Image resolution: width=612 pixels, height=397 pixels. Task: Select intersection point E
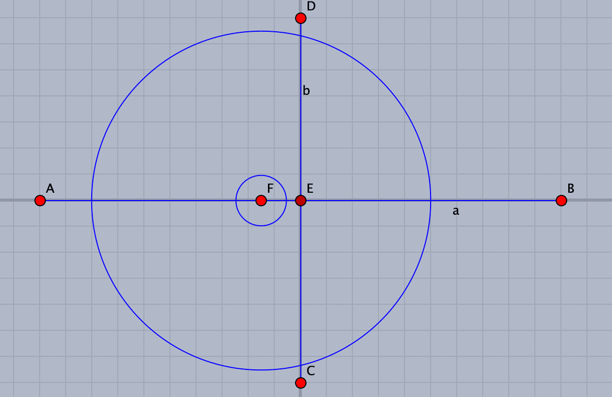pos(301,201)
